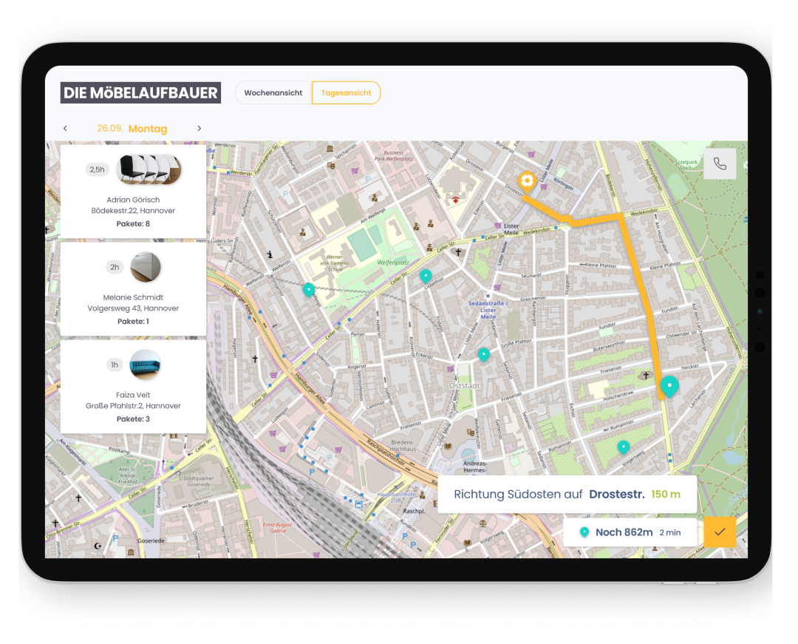The width and height of the screenshot is (798, 644).
Task: Select Melanie Schmidt customer name
Action: click(x=133, y=297)
